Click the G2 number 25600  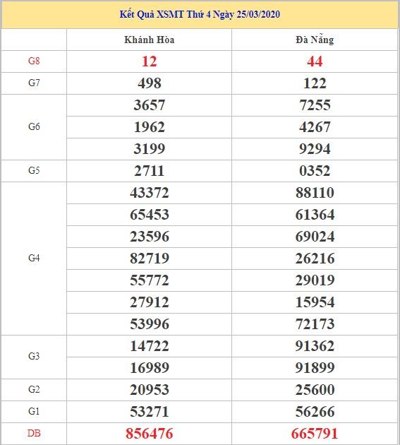[x=315, y=390]
